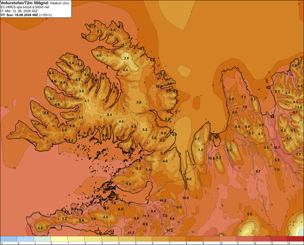The height and width of the screenshot is (245, 304).
Task: Click the 3.3 value on the narrow peninsula
Action: [200, 150]
